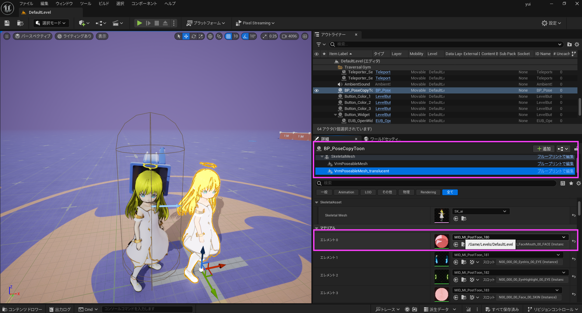Open the ファイル menu
The width and height of the screenshot is (582, 313).
(x=26, y=4)
